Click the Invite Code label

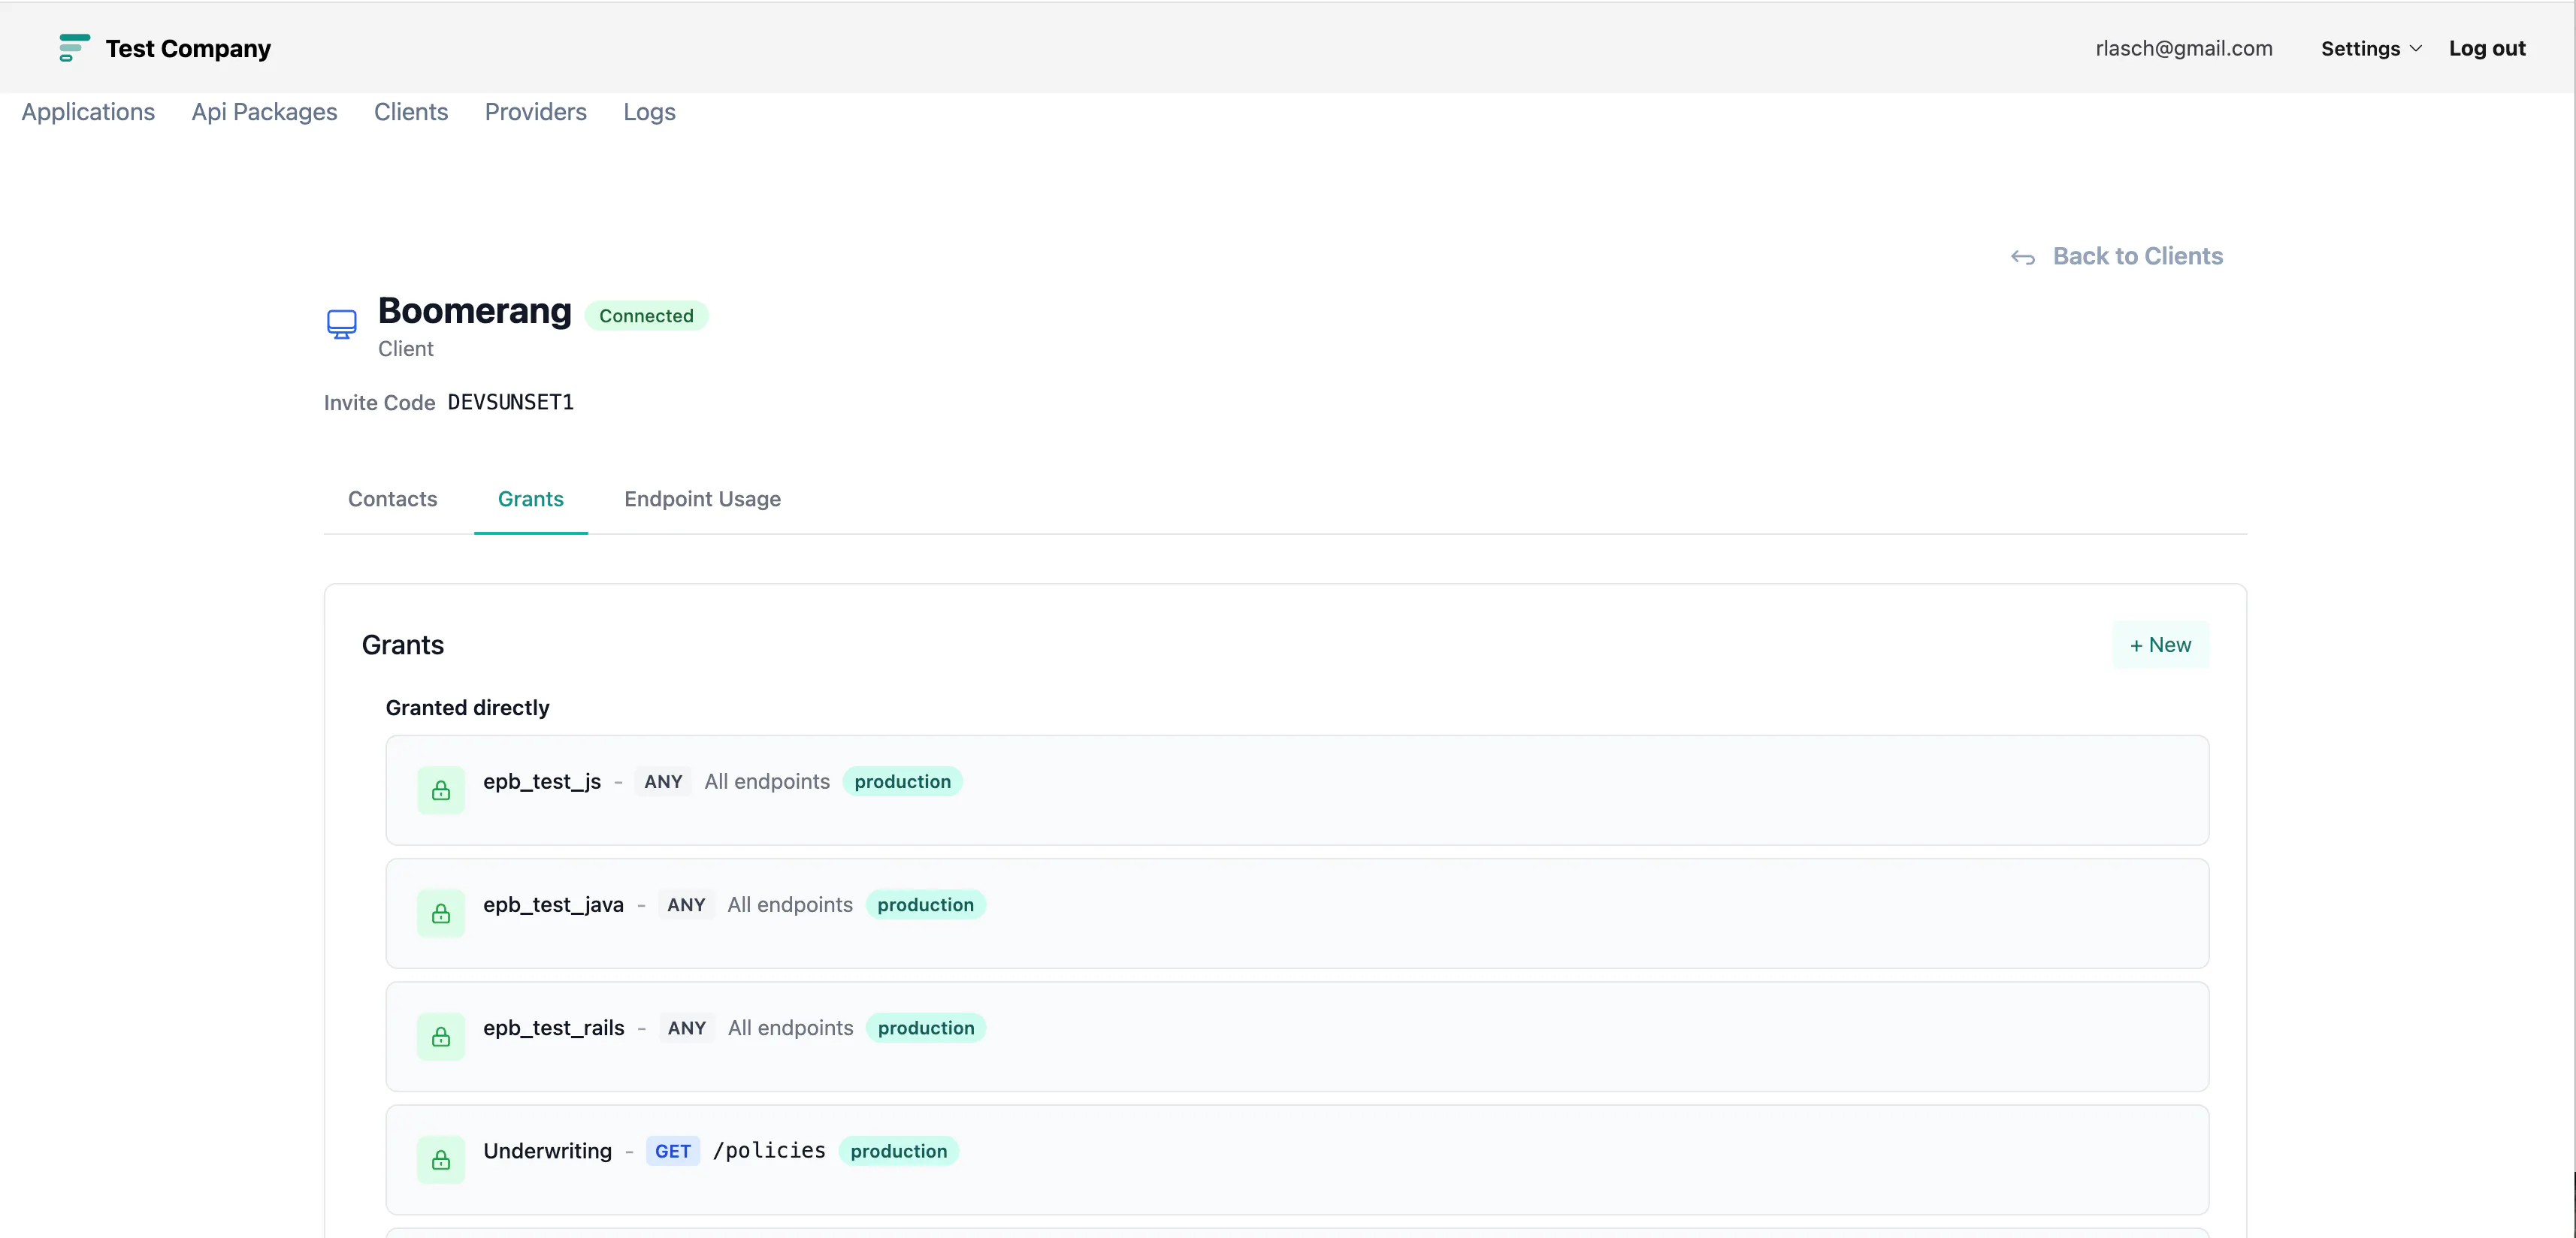[380, 403]
